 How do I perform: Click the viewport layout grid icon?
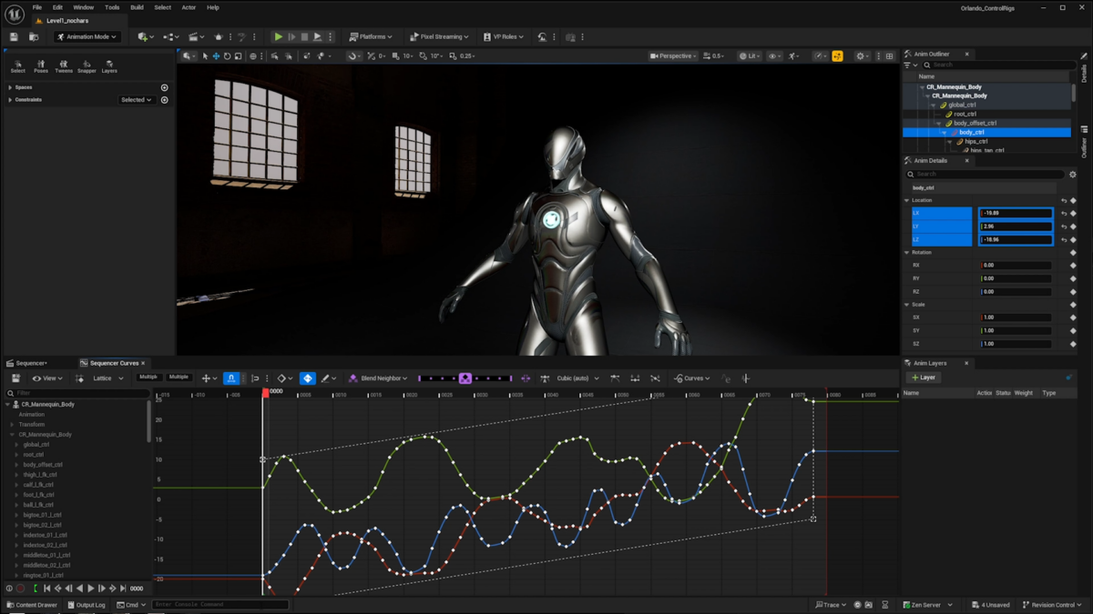tap(890, 56)
